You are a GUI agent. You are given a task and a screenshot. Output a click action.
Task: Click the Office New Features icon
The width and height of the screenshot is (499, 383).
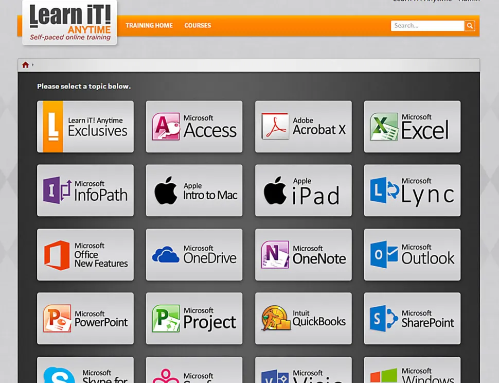coord(57,255)
